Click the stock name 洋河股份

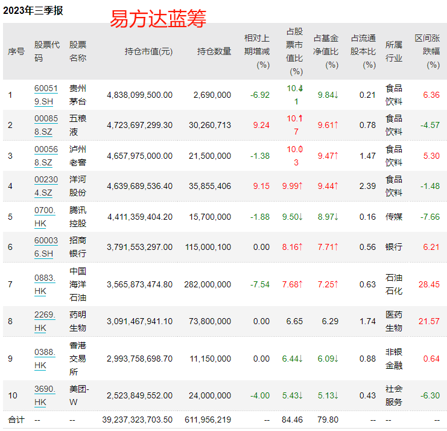click(x=78, y=187)
